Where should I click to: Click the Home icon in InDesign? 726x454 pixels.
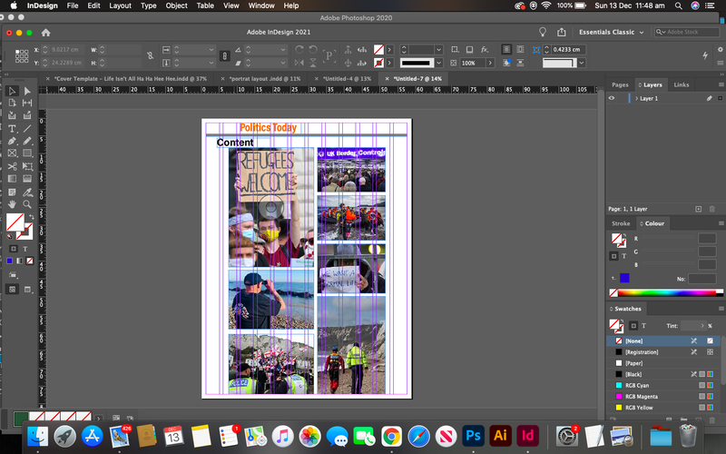[46, 33]
